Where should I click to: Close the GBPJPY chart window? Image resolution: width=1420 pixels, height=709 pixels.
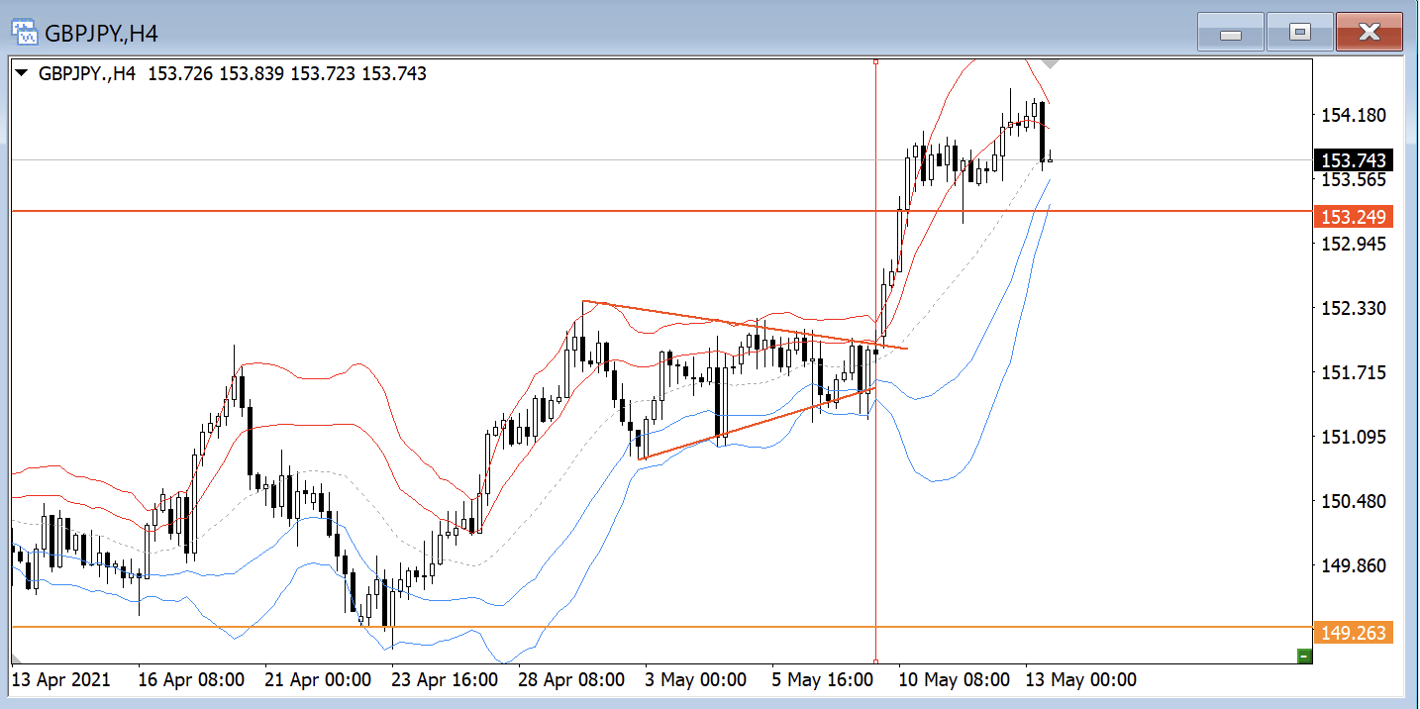1369,33
